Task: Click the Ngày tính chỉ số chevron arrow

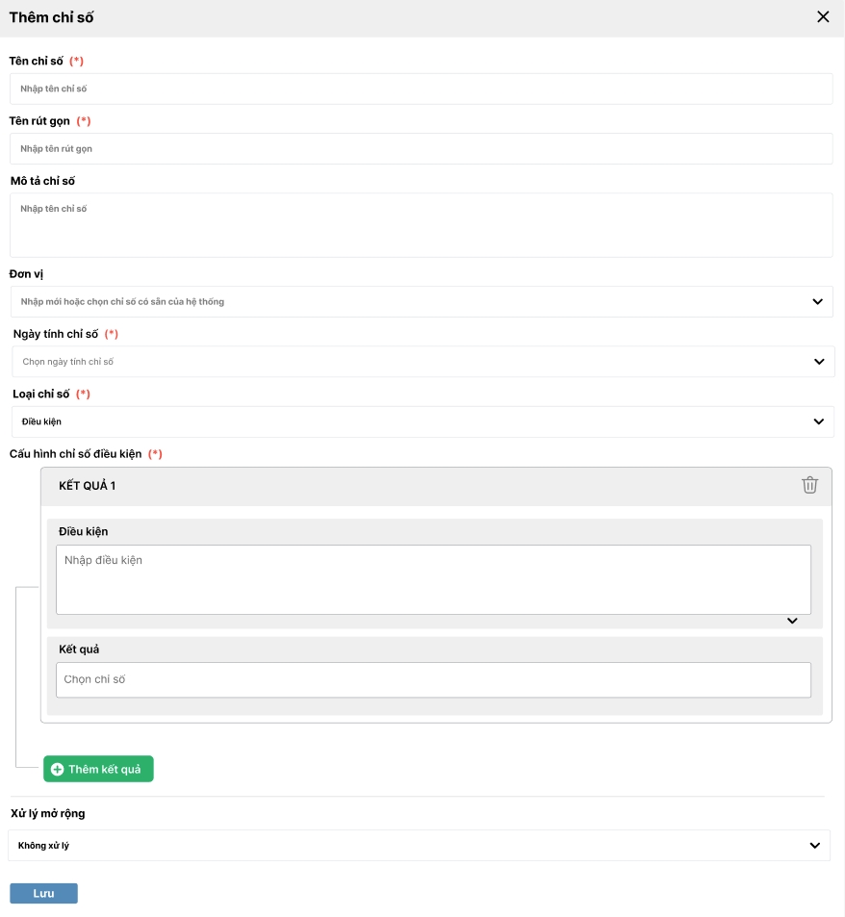Action: (818, 362)
